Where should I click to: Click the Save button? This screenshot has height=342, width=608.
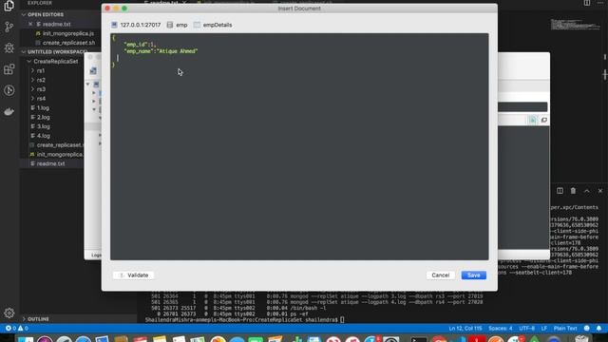coord(473,275)
